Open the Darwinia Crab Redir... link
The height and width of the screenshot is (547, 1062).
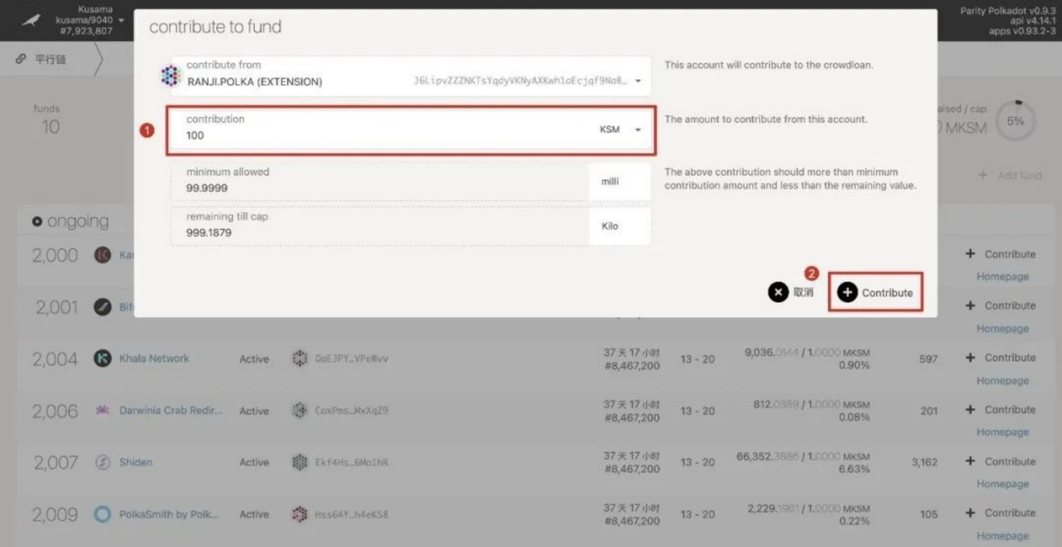(171, 410)
